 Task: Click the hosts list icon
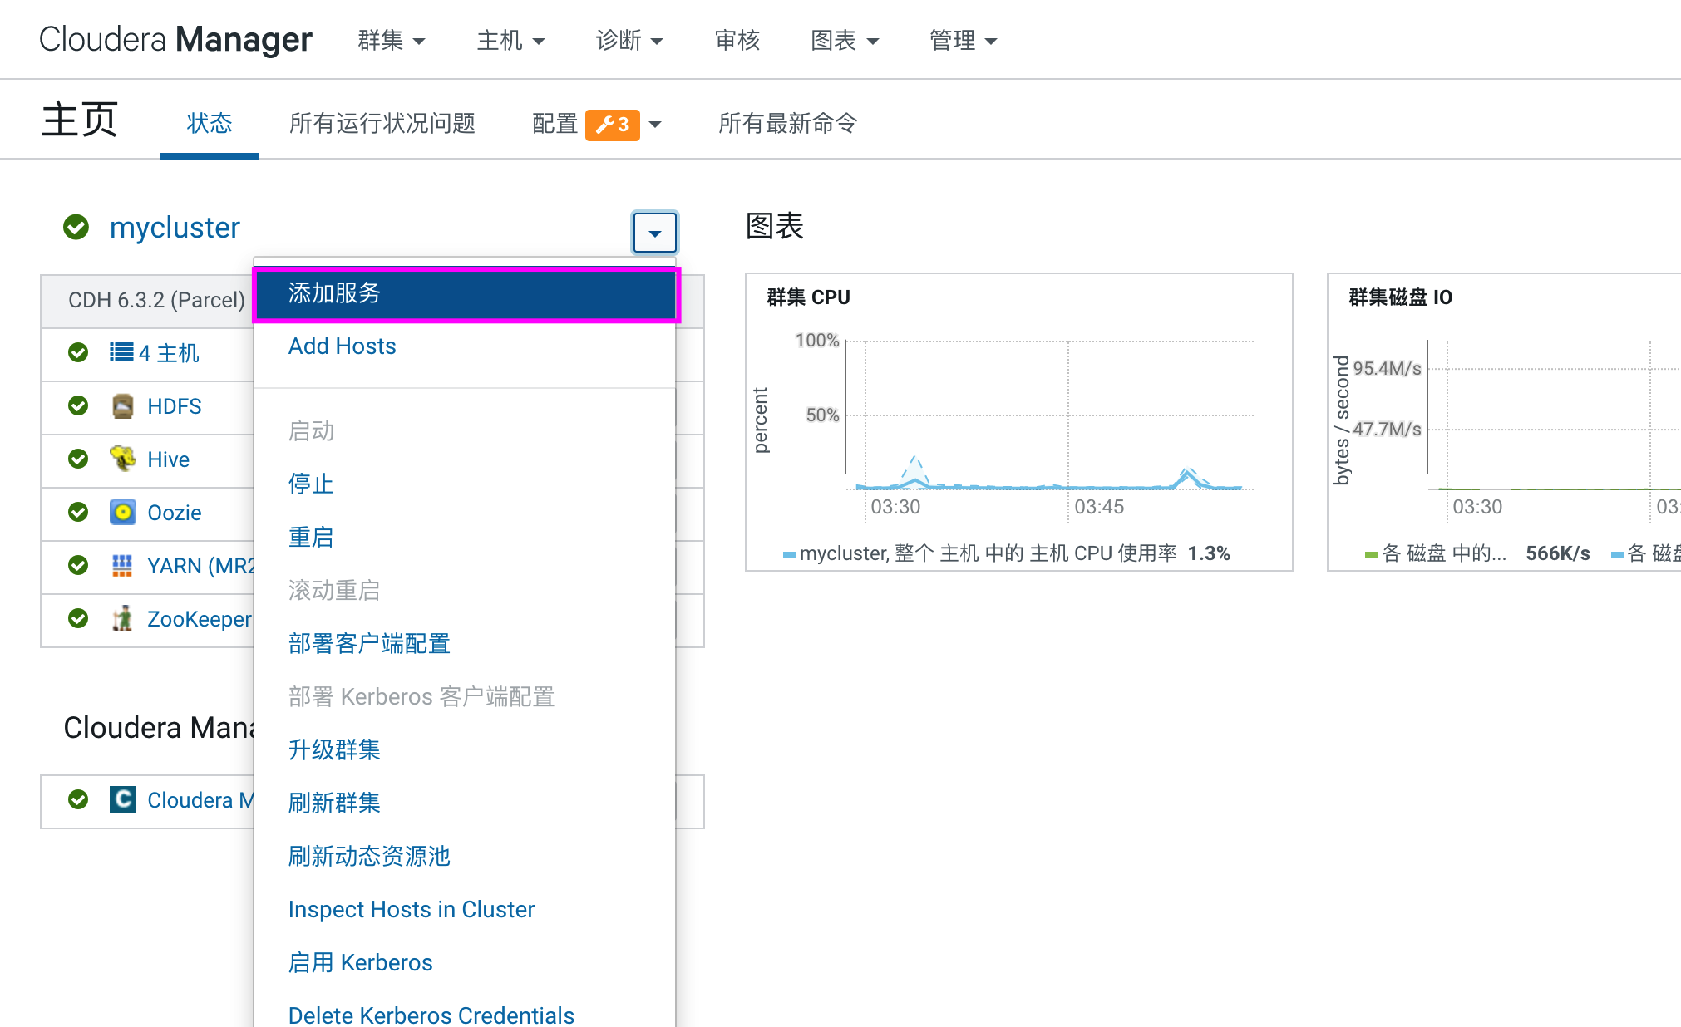(x=121, y=352)
